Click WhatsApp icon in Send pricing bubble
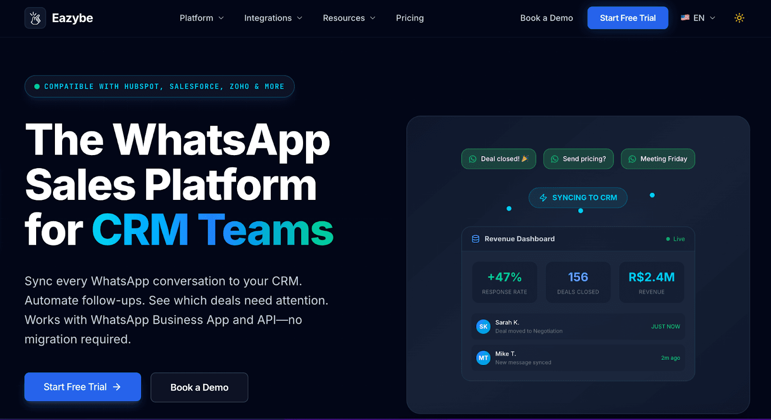Image resolution: width=771 pixels, height=420 pixels. (x=555, y=159)
